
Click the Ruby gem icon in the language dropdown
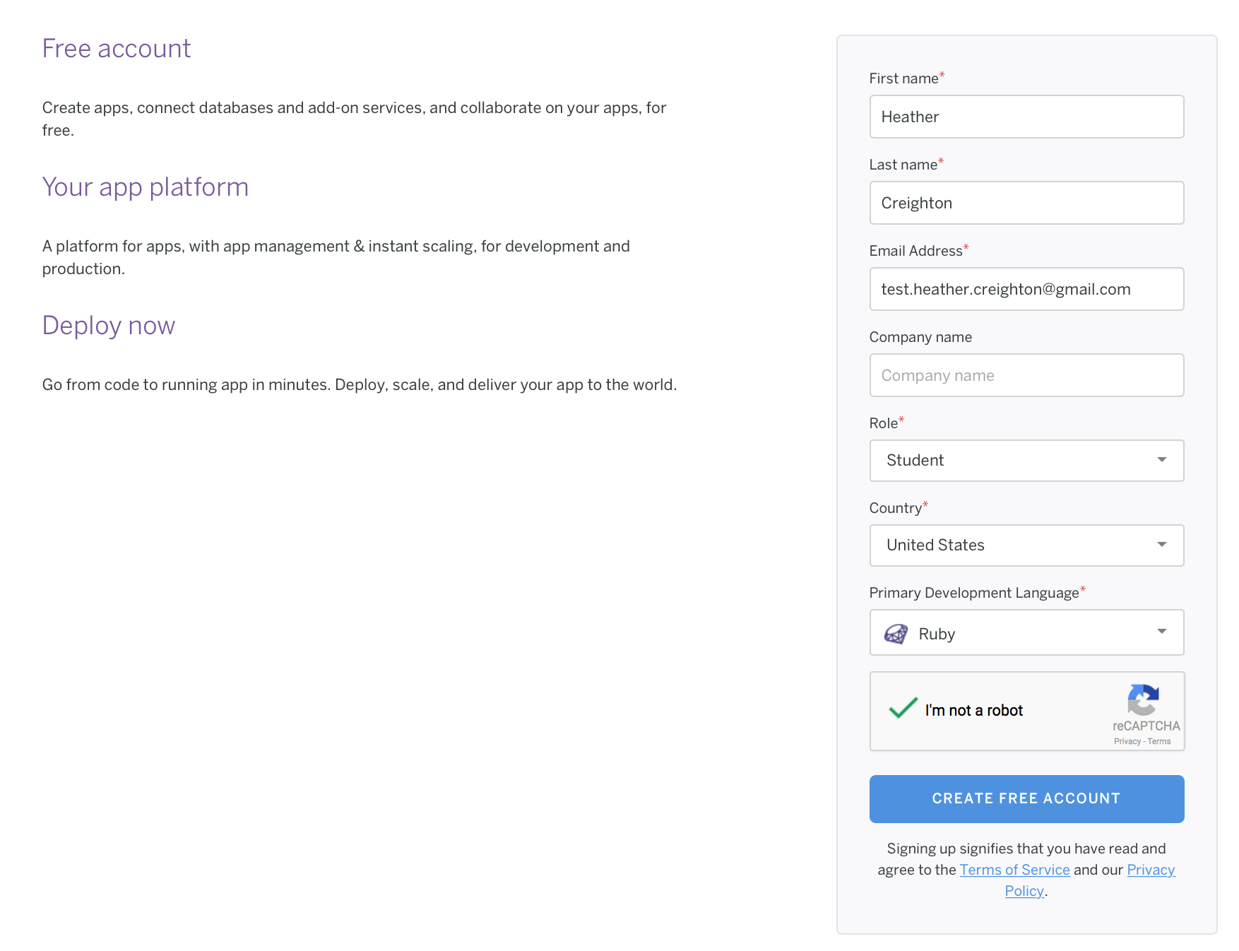[x=896, y=634]
